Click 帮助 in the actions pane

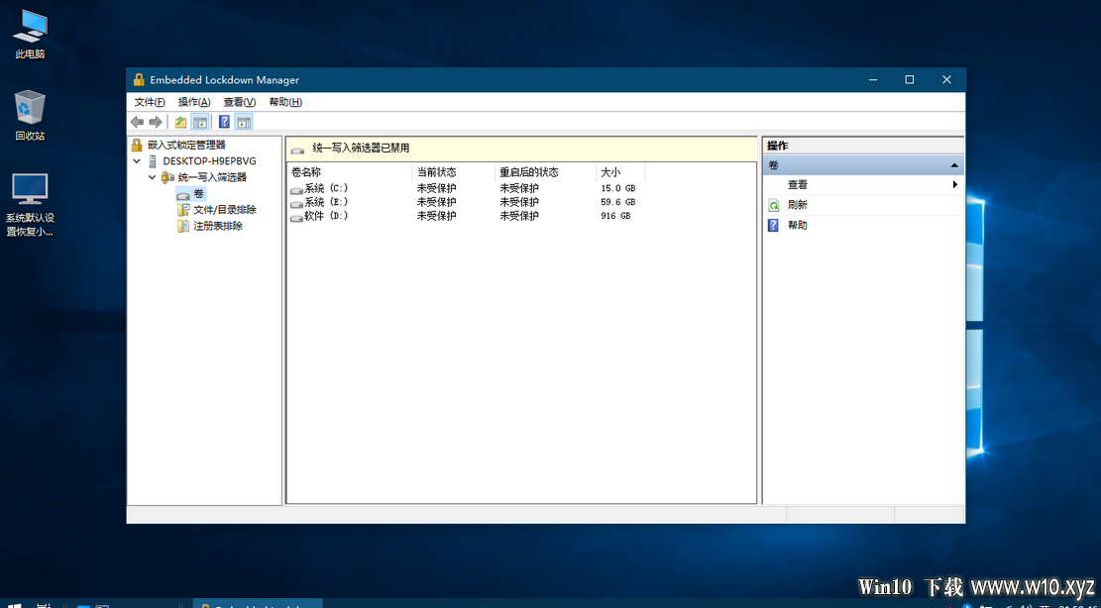point(797,225)
